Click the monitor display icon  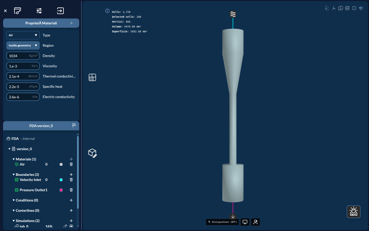(x=245, y=222)
